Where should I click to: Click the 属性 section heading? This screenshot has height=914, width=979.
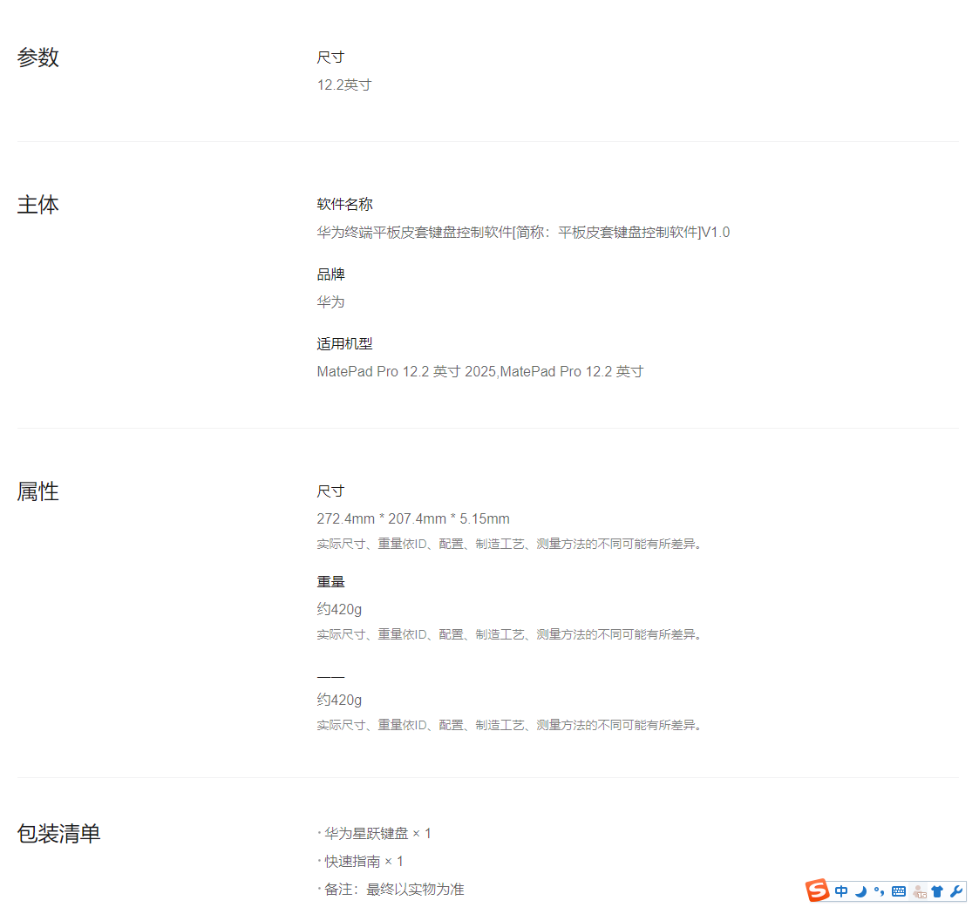[x=38, y=491]
